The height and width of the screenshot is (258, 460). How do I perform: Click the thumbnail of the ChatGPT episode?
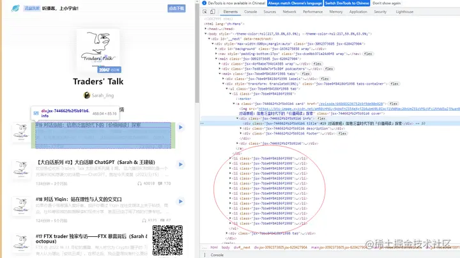[x=22, y=168]
